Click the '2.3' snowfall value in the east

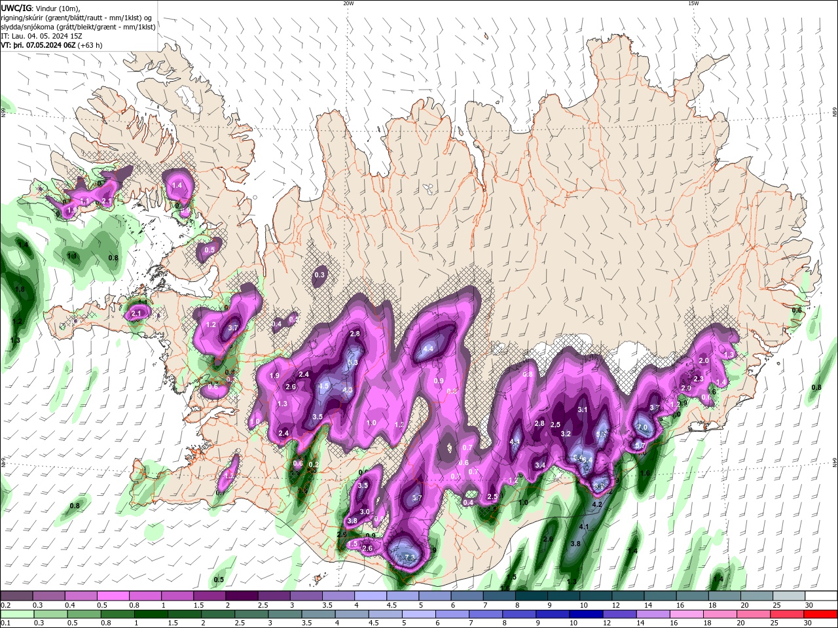point(699,379)
